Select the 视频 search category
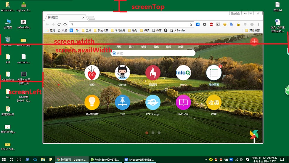The image size is (289, 163). (x=169, y=47)
